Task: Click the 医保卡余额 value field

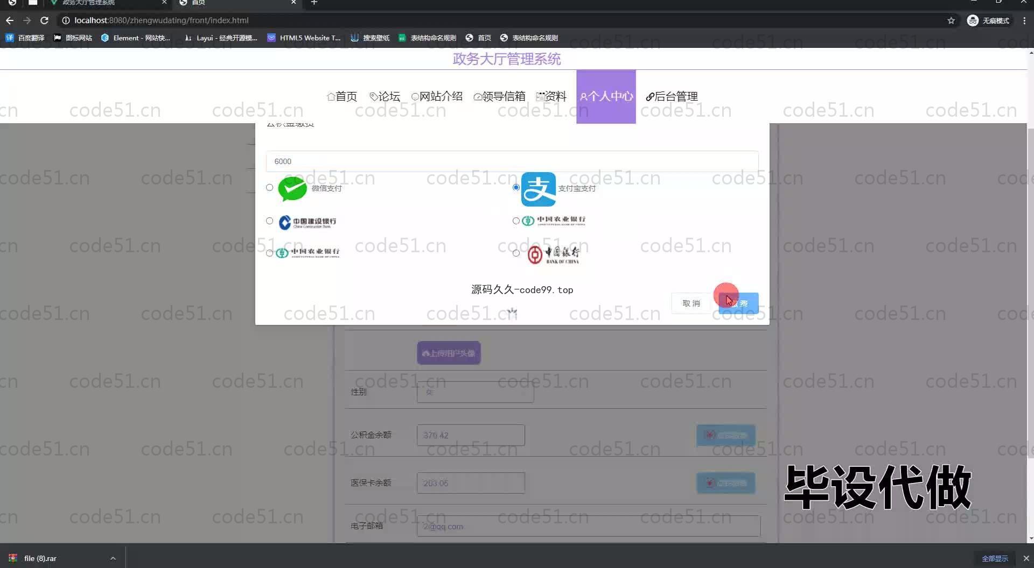Action: tap(471, 483)
